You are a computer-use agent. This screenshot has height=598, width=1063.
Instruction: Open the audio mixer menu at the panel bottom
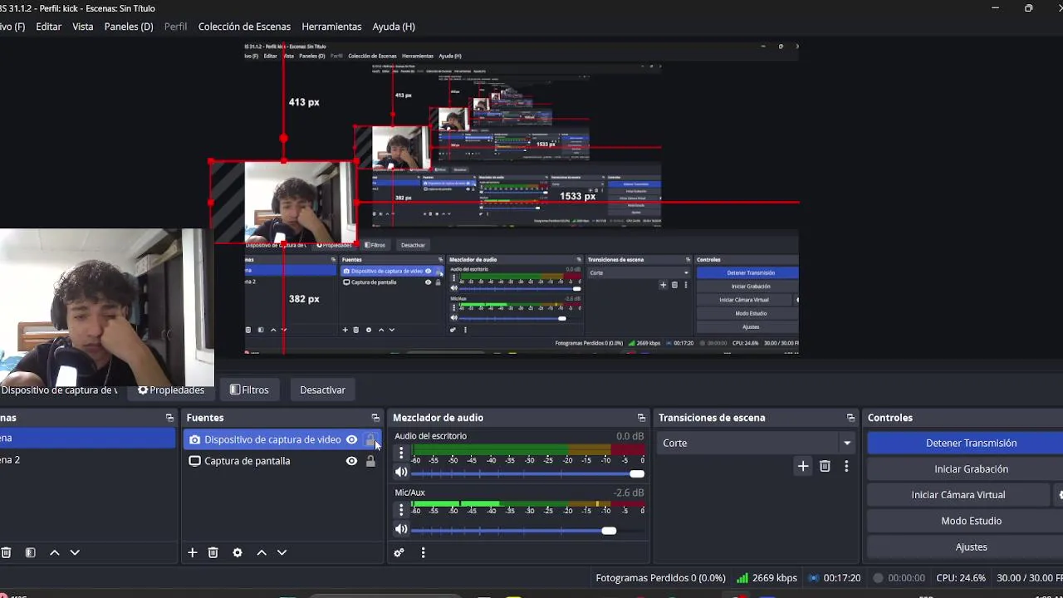click(423, 552)
